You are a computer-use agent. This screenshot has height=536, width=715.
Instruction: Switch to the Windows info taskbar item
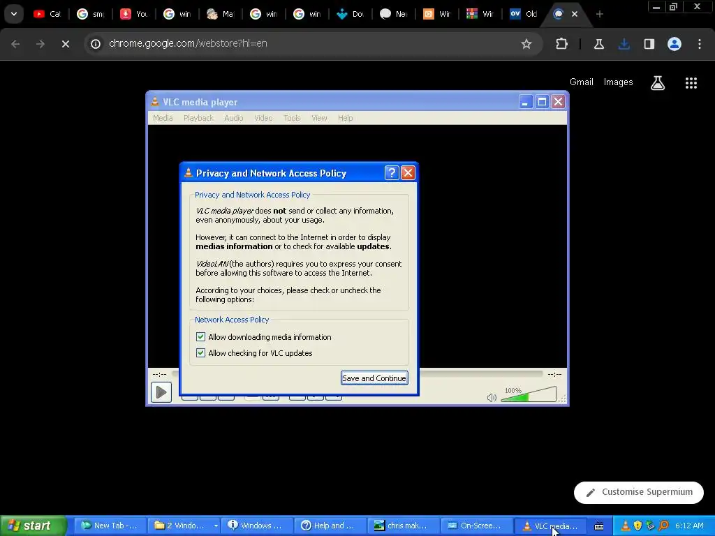coord(256,526)
